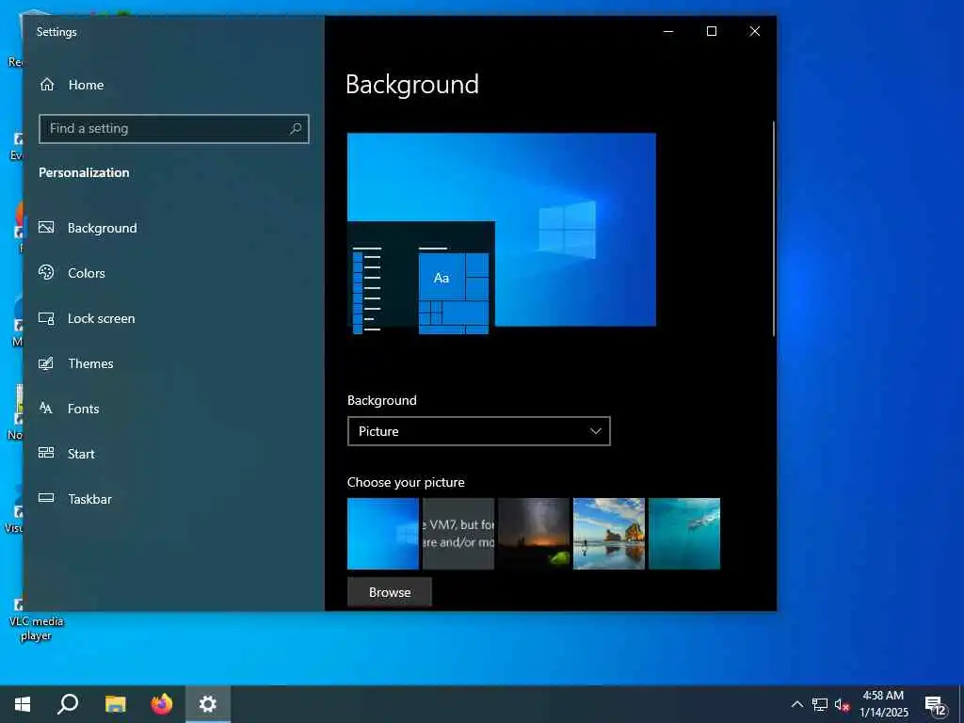Select the blue Windows logo wallpaper thumbnail
The image size is (964, 723).
[383, 534]
